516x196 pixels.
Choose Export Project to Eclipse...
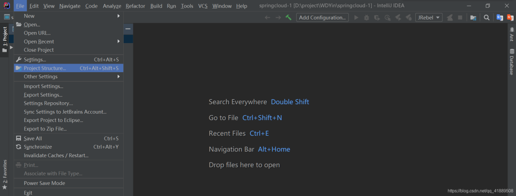68,120
